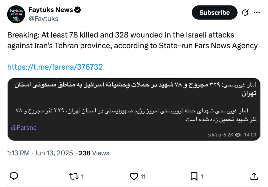The image size is (268, 187).
Task: Open the t.me/farsna Telegram link
Action: [x=55, y=67]
